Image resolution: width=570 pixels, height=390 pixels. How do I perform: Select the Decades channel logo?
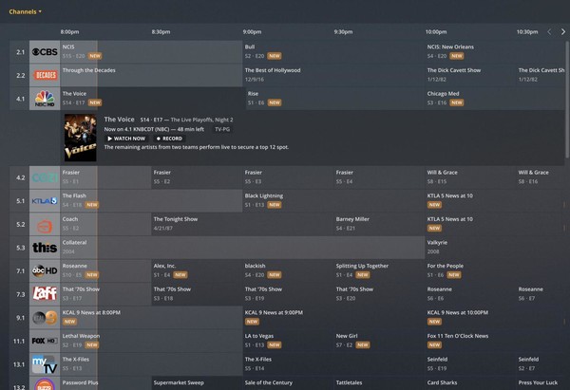pyautogui.click(x=45, y=75)
